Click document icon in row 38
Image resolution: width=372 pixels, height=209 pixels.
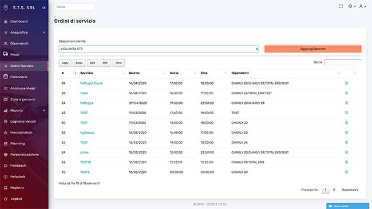[x=346, y=83]
